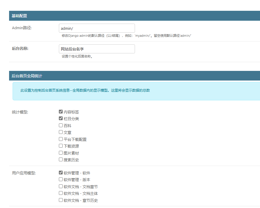Click into the 后台名称 text field

coord(97,49)
